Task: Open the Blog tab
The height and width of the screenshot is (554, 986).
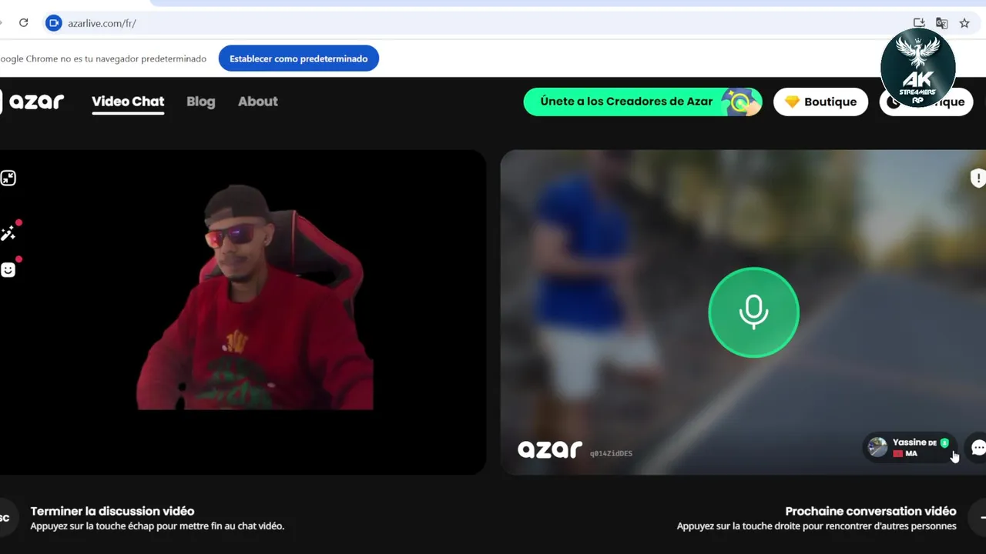Action: pyautogui.click(x=201, y=102)
